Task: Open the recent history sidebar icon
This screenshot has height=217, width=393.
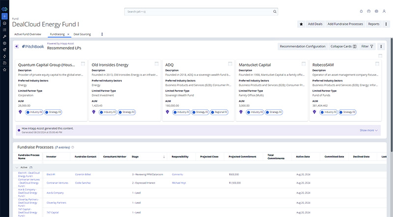Action: [x=4, y=63]
